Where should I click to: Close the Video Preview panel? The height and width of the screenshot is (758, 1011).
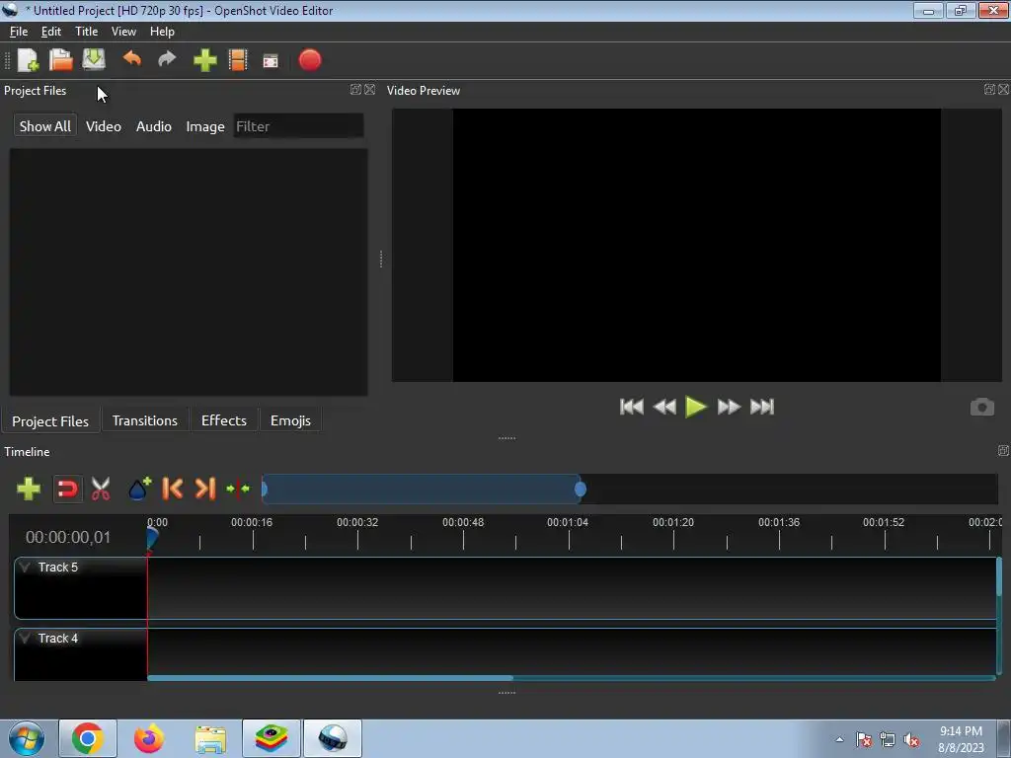click(x=1004, y=90)
